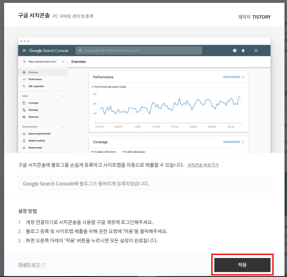Screen dimensions: 287x277
Task: Click the search magnifier icon in URL bar
Action: click(x=80, y=50)
